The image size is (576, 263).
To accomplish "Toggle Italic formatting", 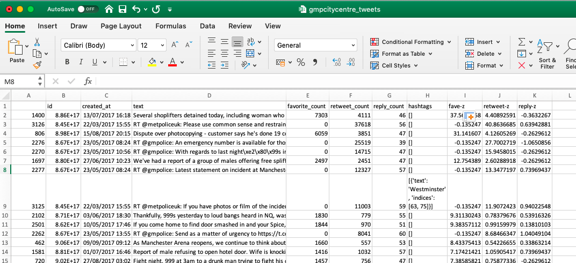I will tap(81, 62).
